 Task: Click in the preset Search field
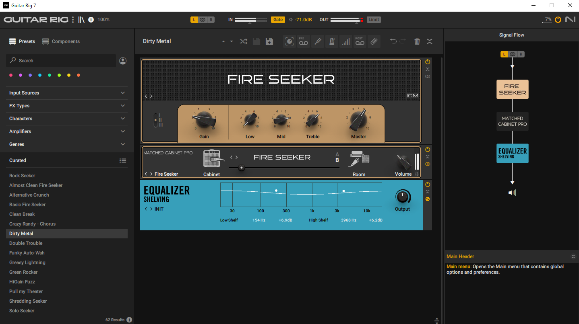tap(61, 61)
